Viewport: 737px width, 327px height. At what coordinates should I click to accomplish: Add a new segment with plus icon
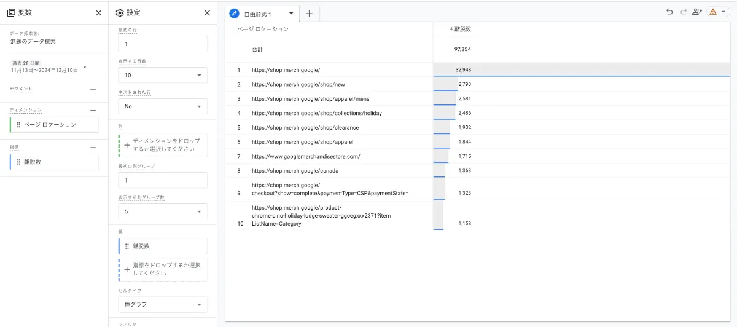click(x=93, y=89)
